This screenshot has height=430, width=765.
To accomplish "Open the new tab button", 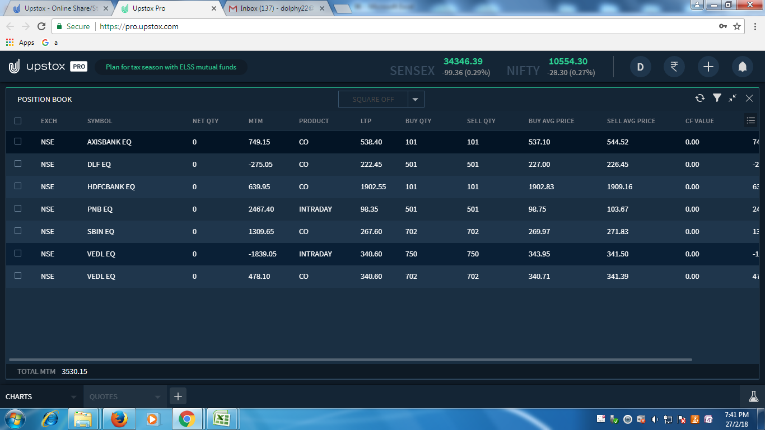I will 342,8.
